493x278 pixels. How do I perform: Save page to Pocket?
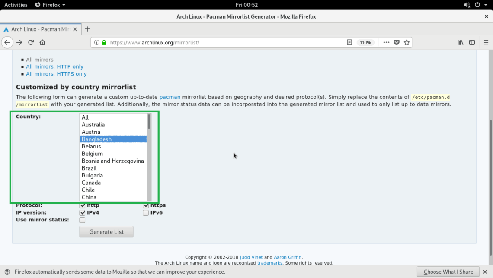point(397,42)
